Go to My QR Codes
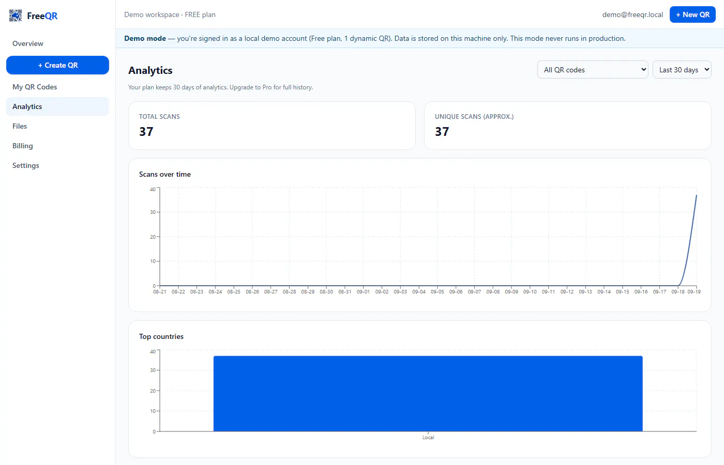Viewport: 724px width, 465px height. pyautogui.click(x=57, y=87)
